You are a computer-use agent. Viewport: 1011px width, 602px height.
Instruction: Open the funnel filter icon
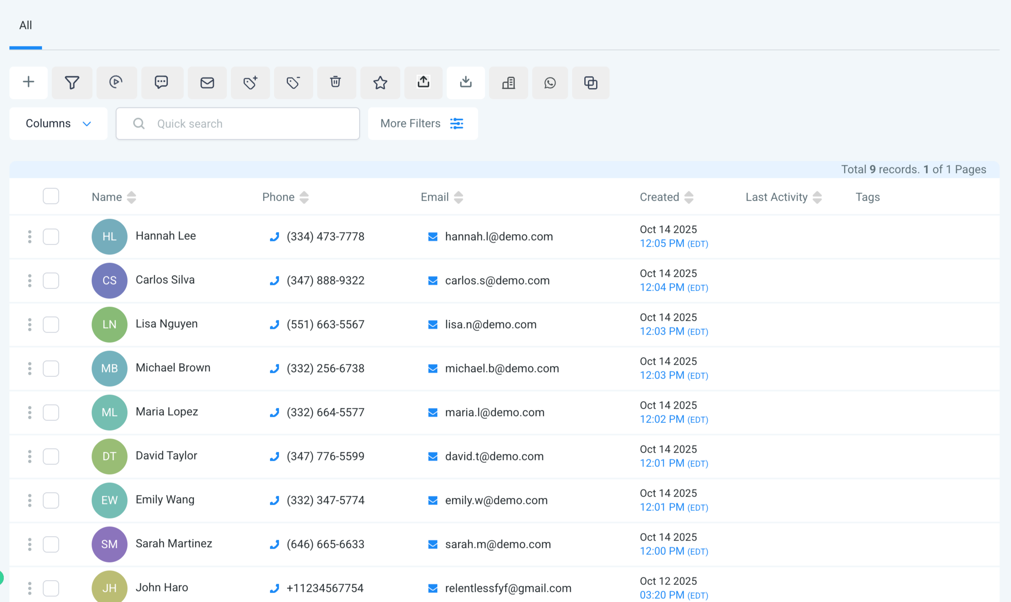pos(72,83)
